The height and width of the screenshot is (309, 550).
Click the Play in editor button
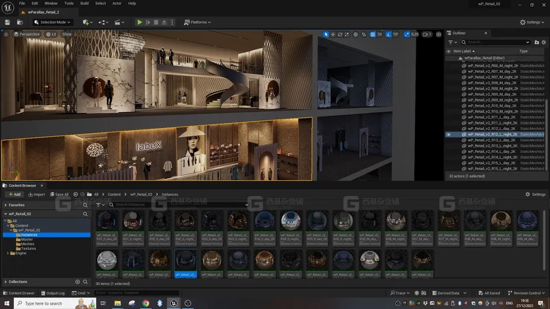(139, 22)
